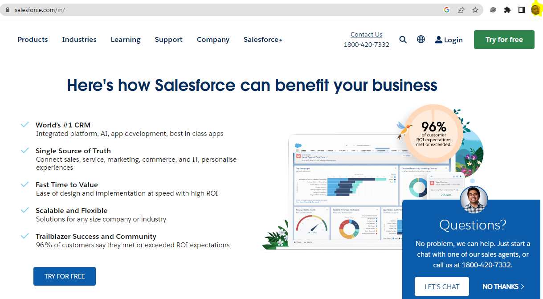543x299 pixels.
Task: Click Trailblazer Success and Community heading
Action: point(96,237)
